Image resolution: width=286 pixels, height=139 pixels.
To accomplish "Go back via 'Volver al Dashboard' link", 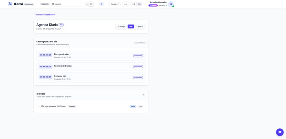I will click(44, 15).
